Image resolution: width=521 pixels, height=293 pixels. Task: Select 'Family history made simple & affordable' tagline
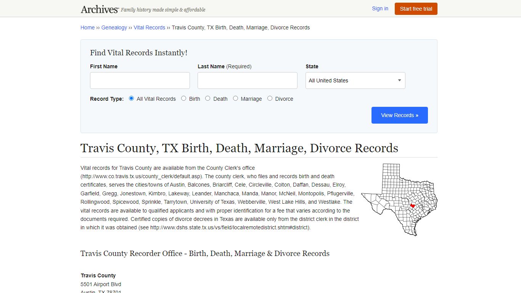click(163, 10)
